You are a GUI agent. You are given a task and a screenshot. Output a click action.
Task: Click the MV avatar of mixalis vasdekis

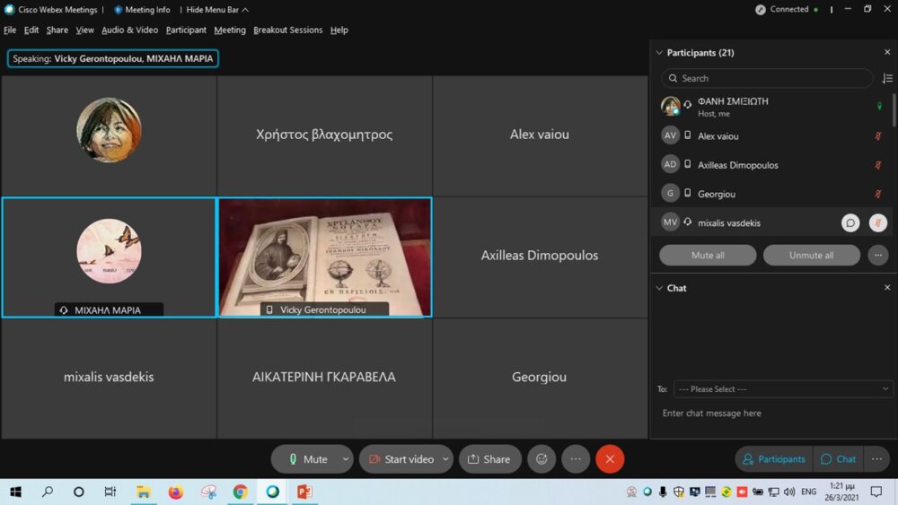click(x=670, y=222)
